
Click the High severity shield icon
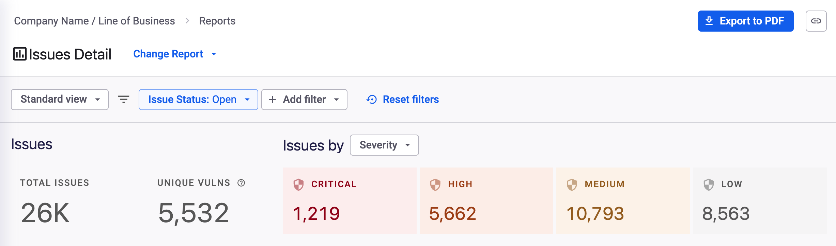click(x=435, y=184)
